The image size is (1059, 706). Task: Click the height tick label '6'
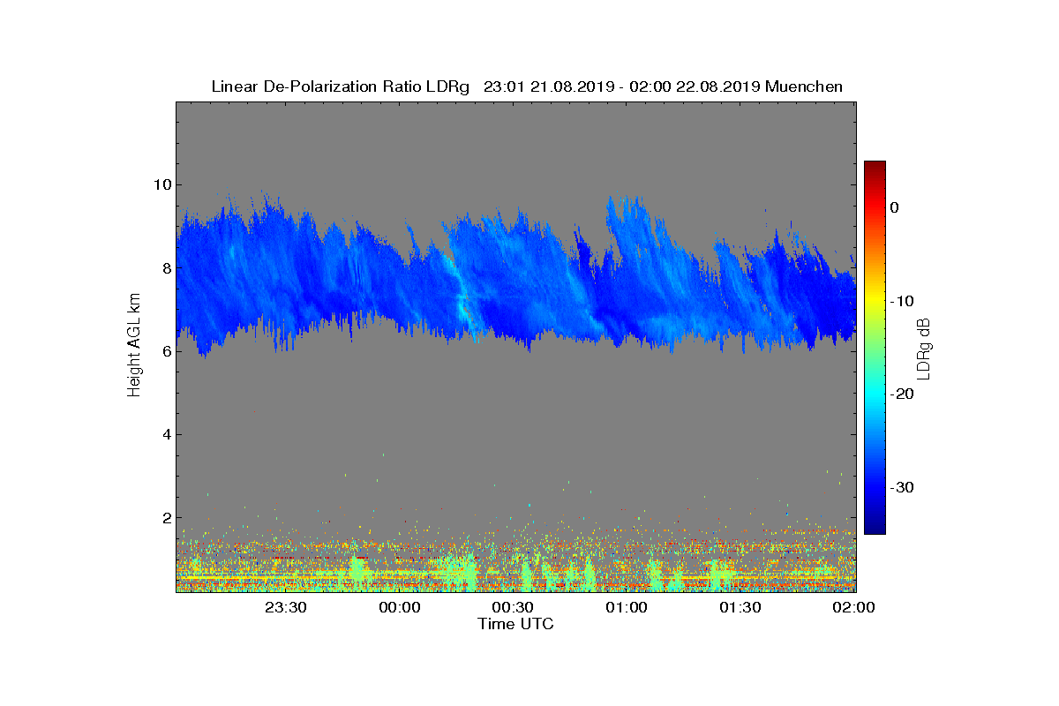pyautogui.click(x=167, y=351)
